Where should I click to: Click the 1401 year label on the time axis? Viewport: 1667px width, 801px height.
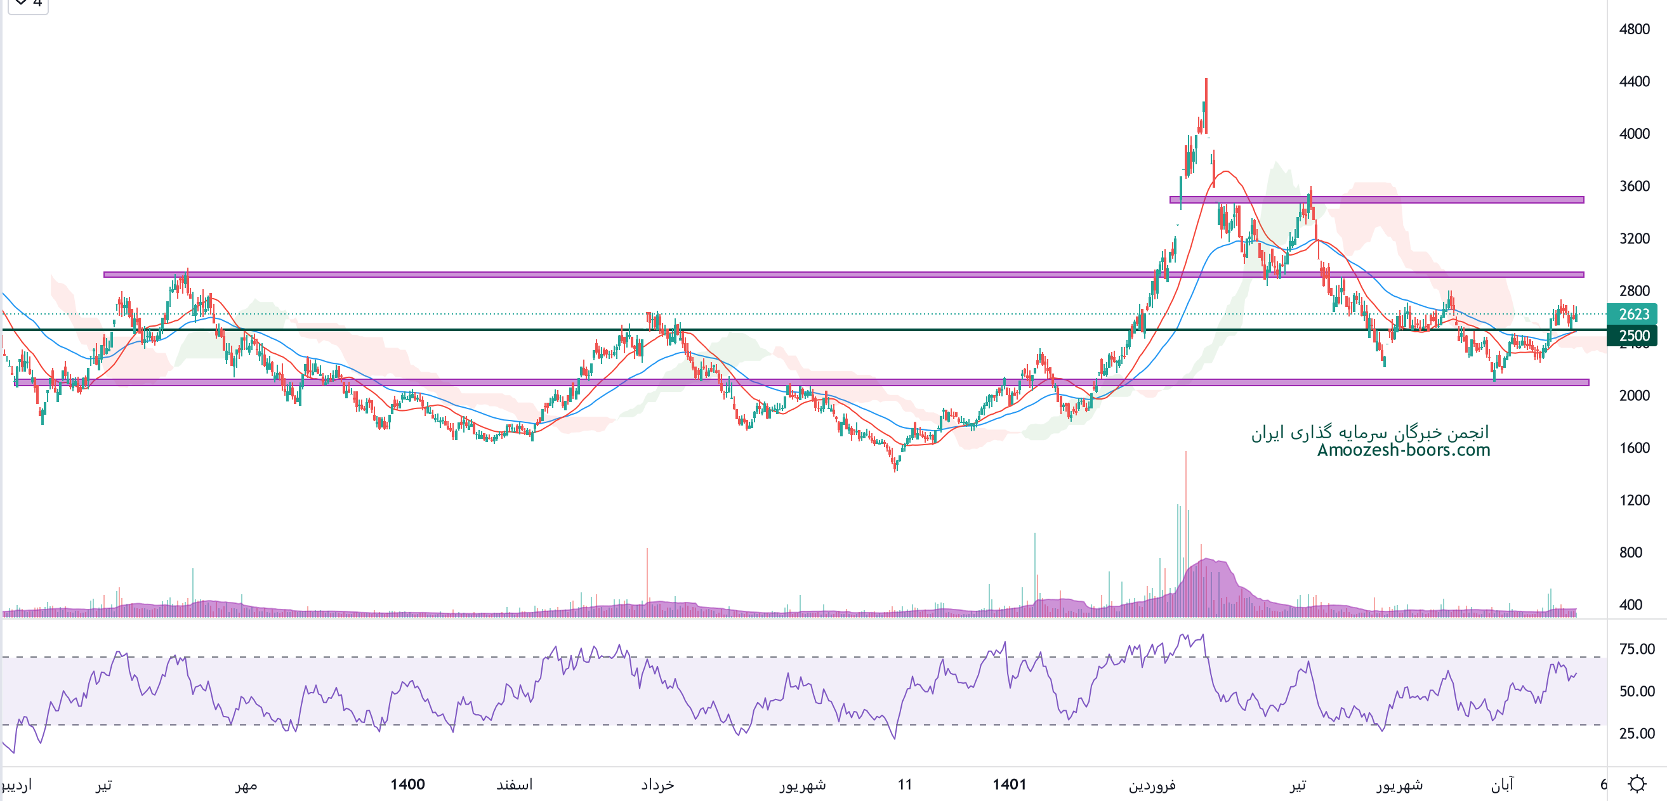pos(1009,784)
